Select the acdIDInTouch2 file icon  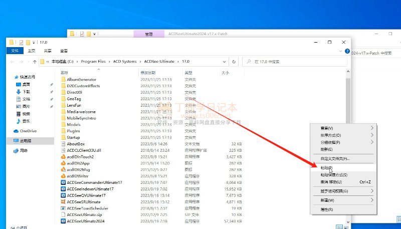coord(63,156)
